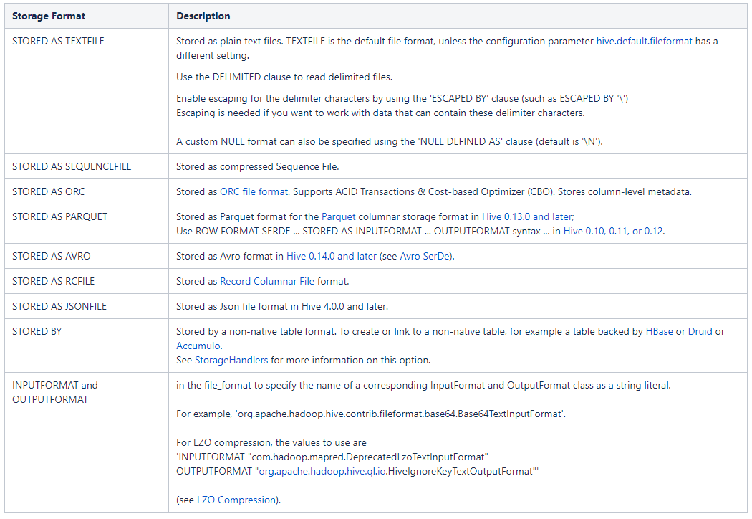Click the 'NULL DEFINED AS' clause sentence
This screenshot has height=519, width=752.
[389, 142]
